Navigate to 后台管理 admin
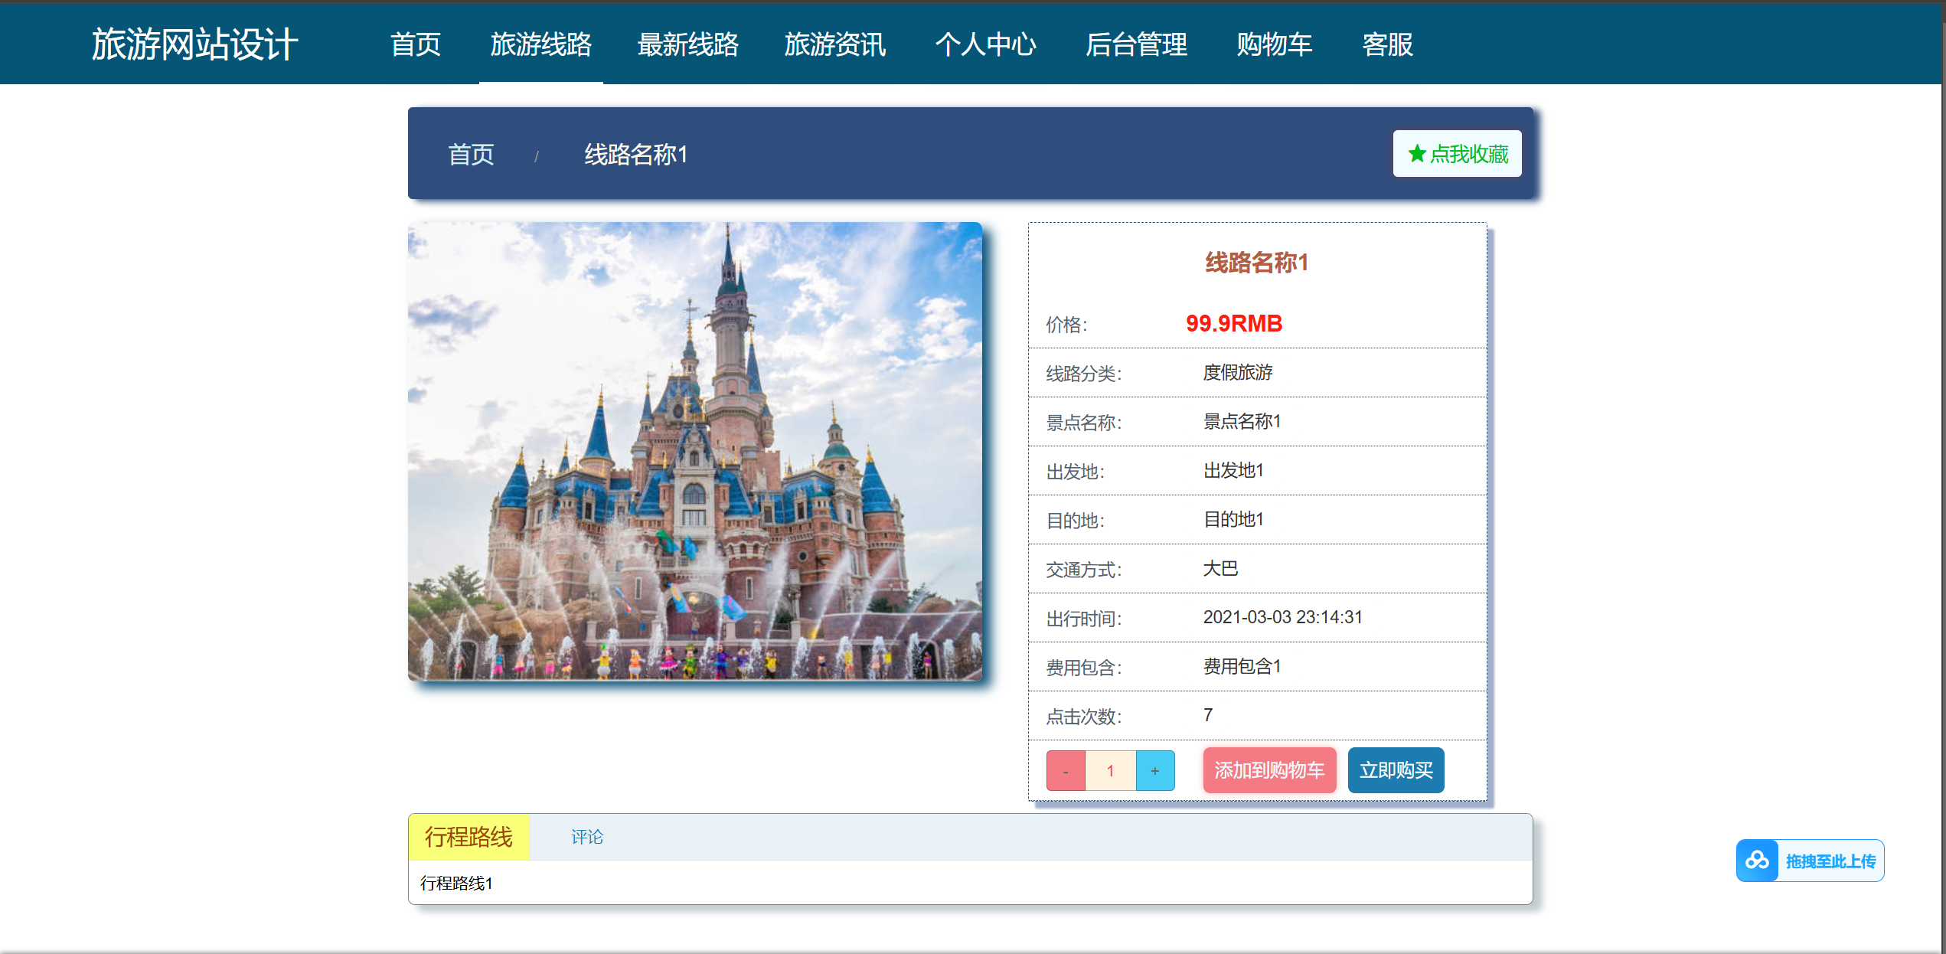The height and width of the screenshot is (954, 1946). click(x=1136, y=44)
